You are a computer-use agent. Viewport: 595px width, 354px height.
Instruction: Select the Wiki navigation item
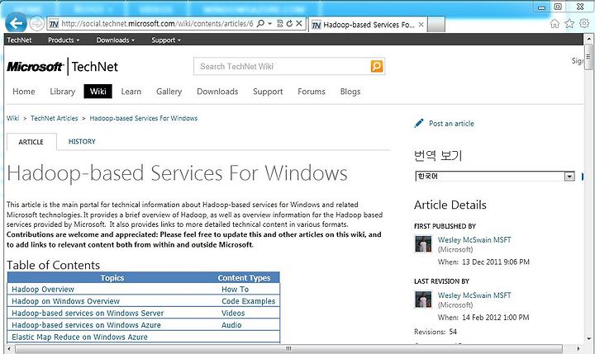tap(98, 92)
